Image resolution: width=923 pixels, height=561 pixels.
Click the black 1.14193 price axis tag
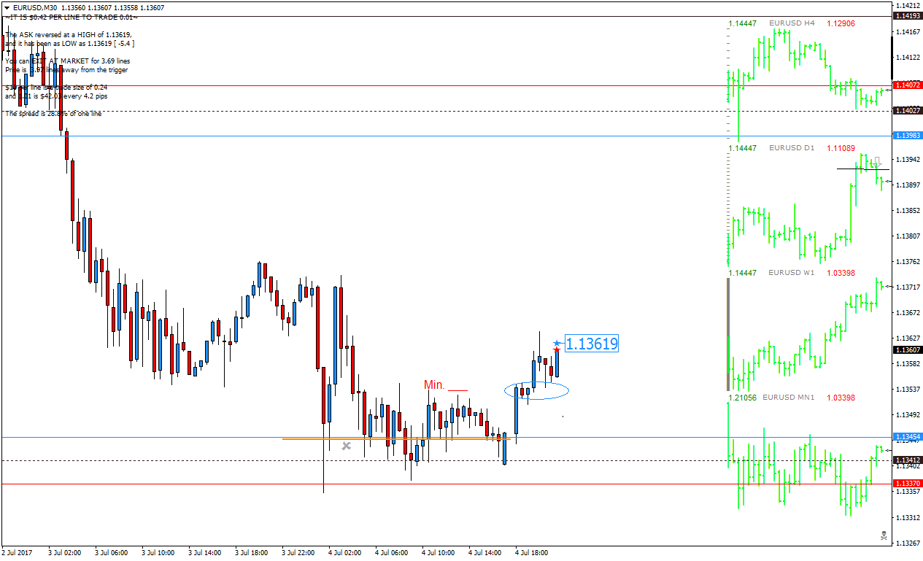[908, 16]
